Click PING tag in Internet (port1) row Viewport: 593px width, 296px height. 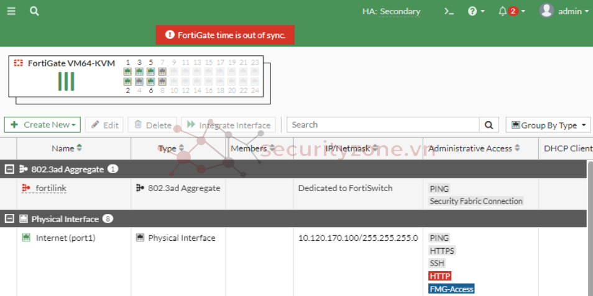[x=439, y=238]
